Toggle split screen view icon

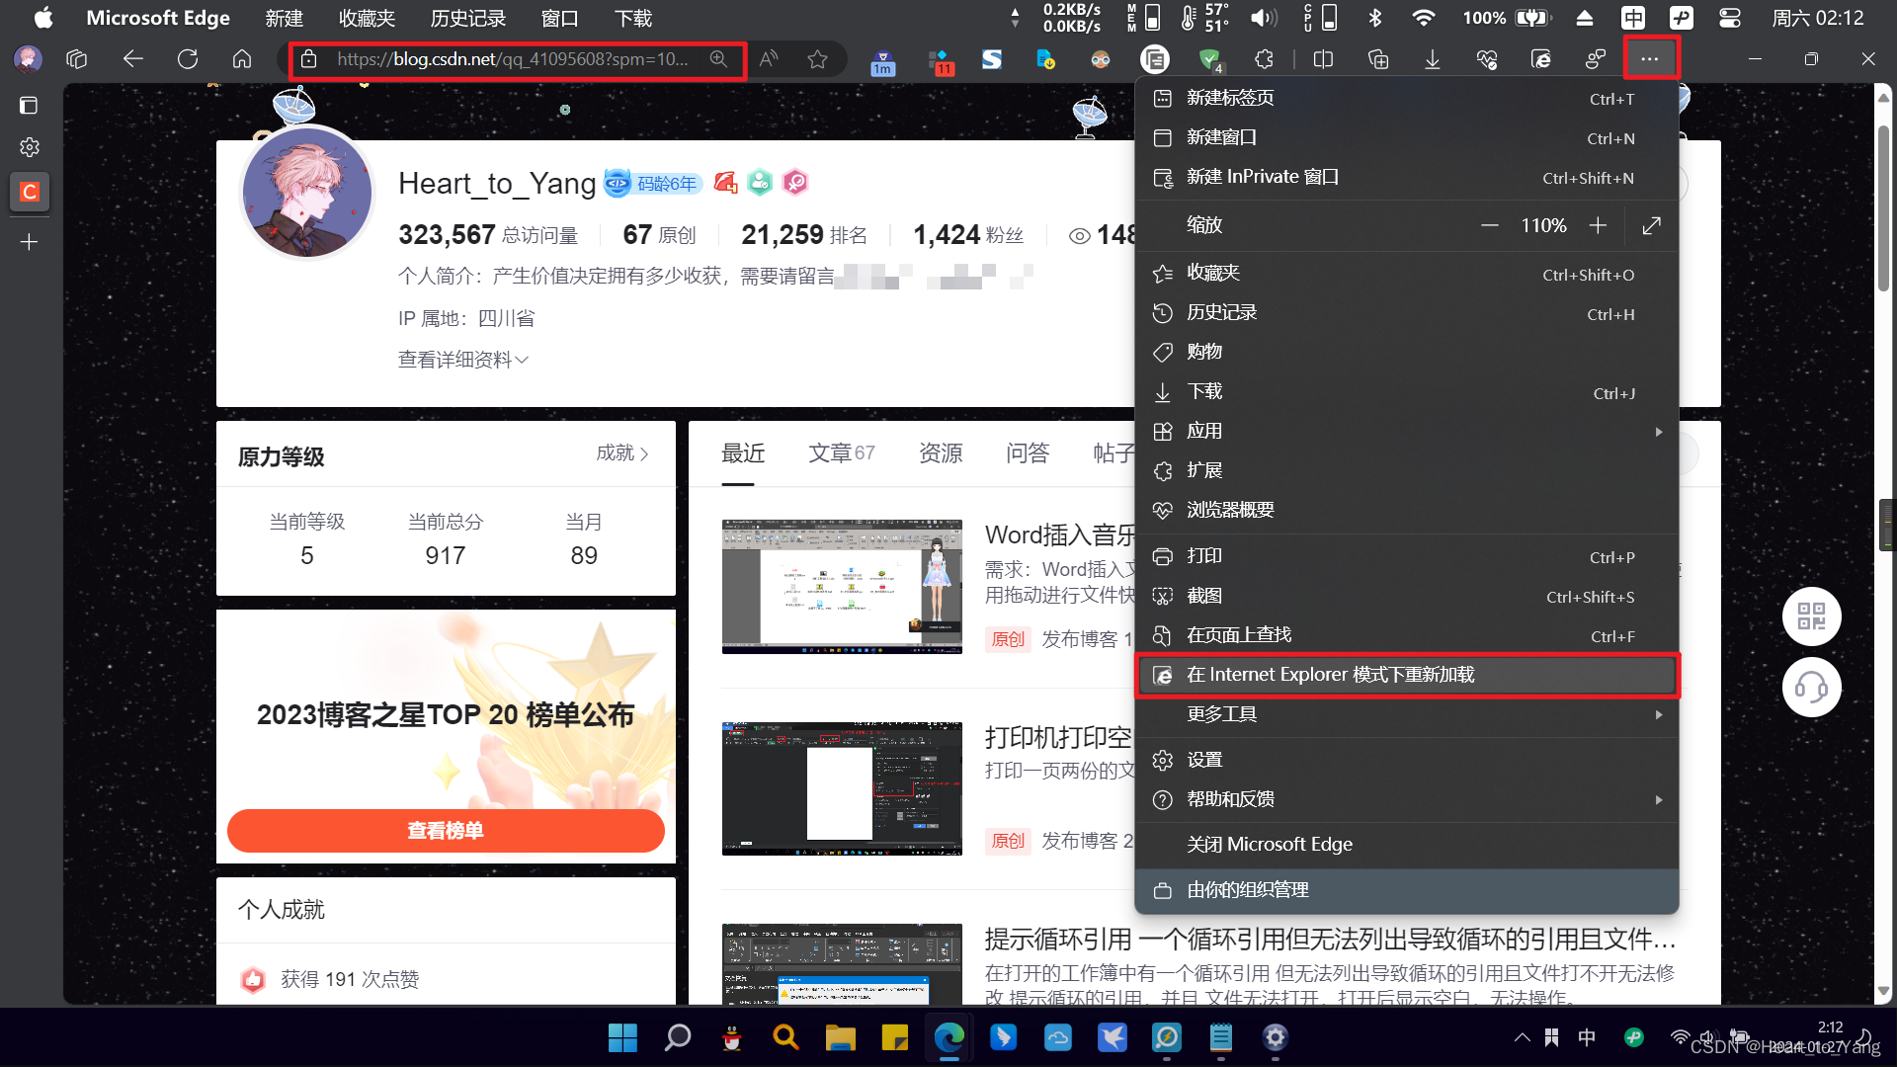(x=1323, y=59)
